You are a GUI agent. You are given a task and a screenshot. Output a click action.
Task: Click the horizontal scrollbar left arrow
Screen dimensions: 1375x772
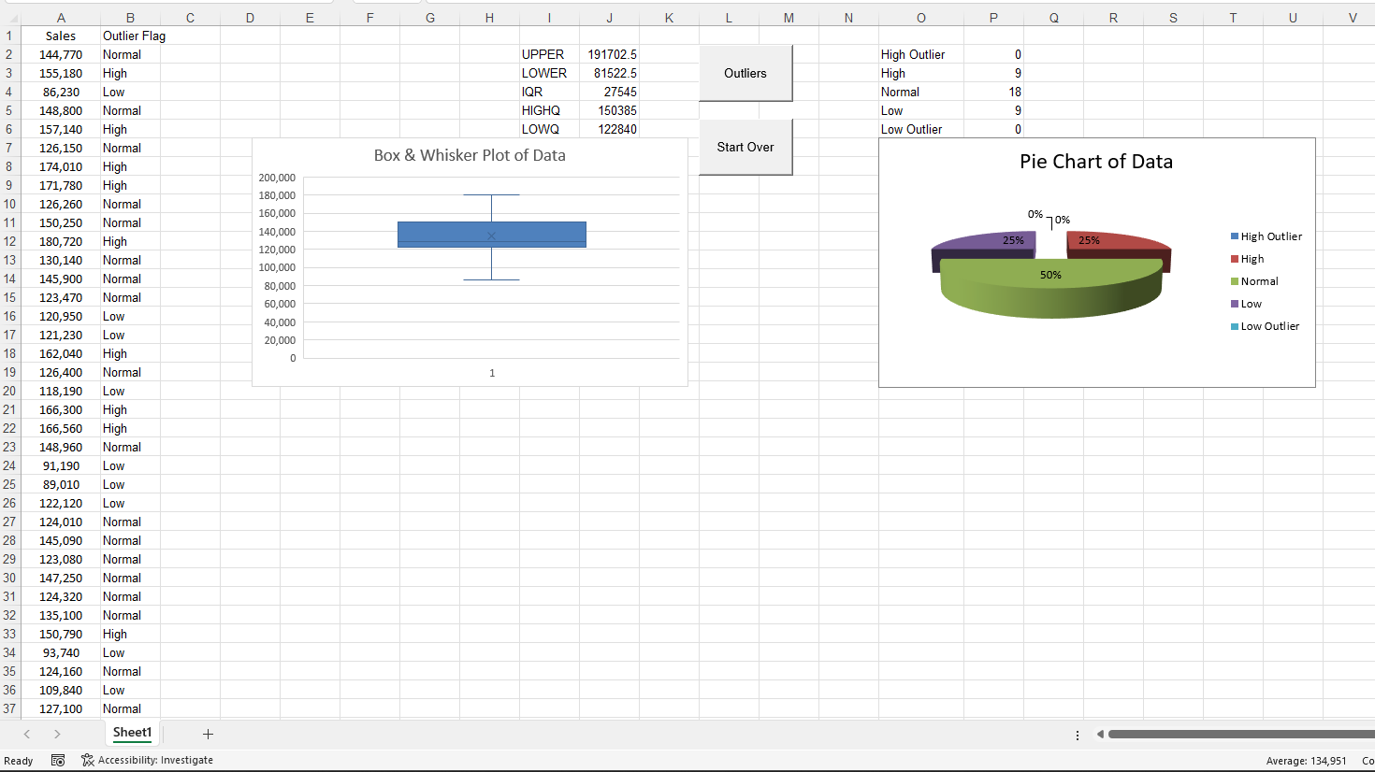pyautogui.click(x=1100, y=735)
